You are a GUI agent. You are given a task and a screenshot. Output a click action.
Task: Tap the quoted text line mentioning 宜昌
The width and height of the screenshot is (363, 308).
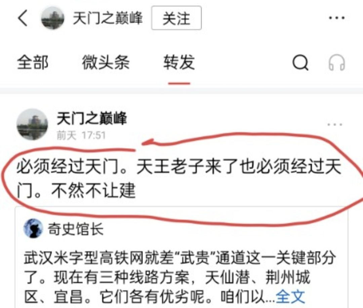point(164,297)
